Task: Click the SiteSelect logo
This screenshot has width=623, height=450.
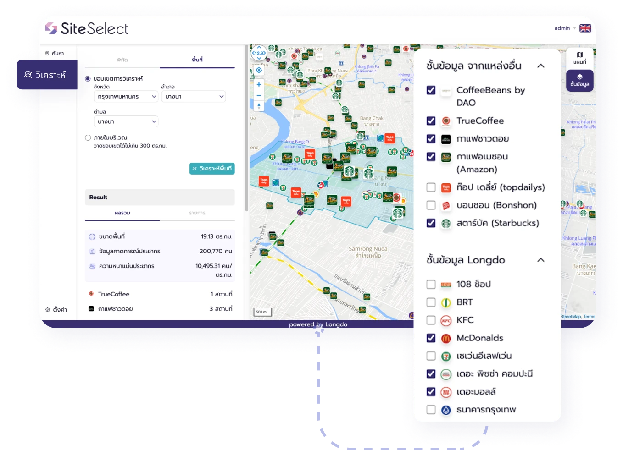Action: [87, 28]
